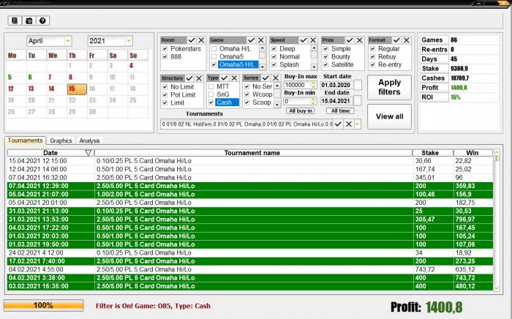This screenshot has height=319, width=512.
Task: Open the month dropdown showing April
Action: (68, 41)
